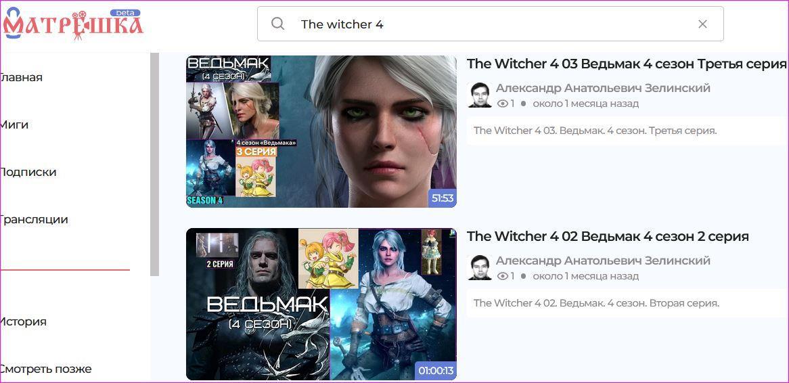
Task: Click channel name Зелинский under the first video
Action: click(x=603, y=88)
